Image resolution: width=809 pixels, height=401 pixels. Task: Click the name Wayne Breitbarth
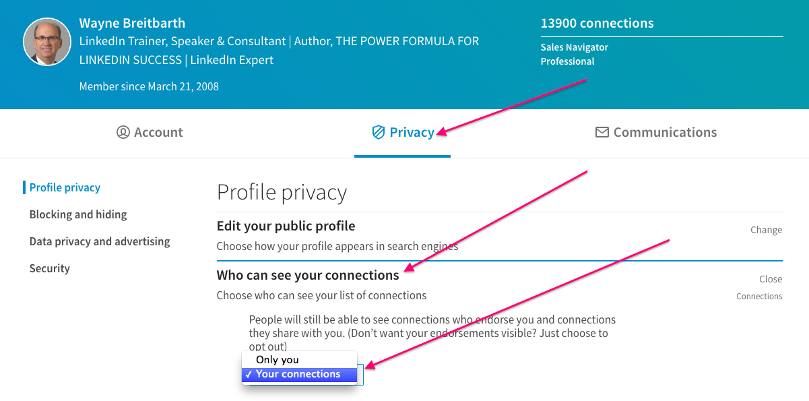132,22
